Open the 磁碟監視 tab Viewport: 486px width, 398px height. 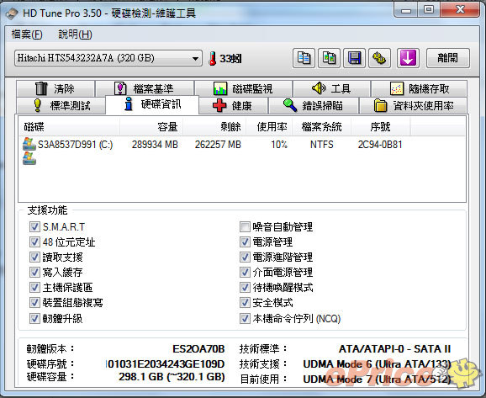243,88
